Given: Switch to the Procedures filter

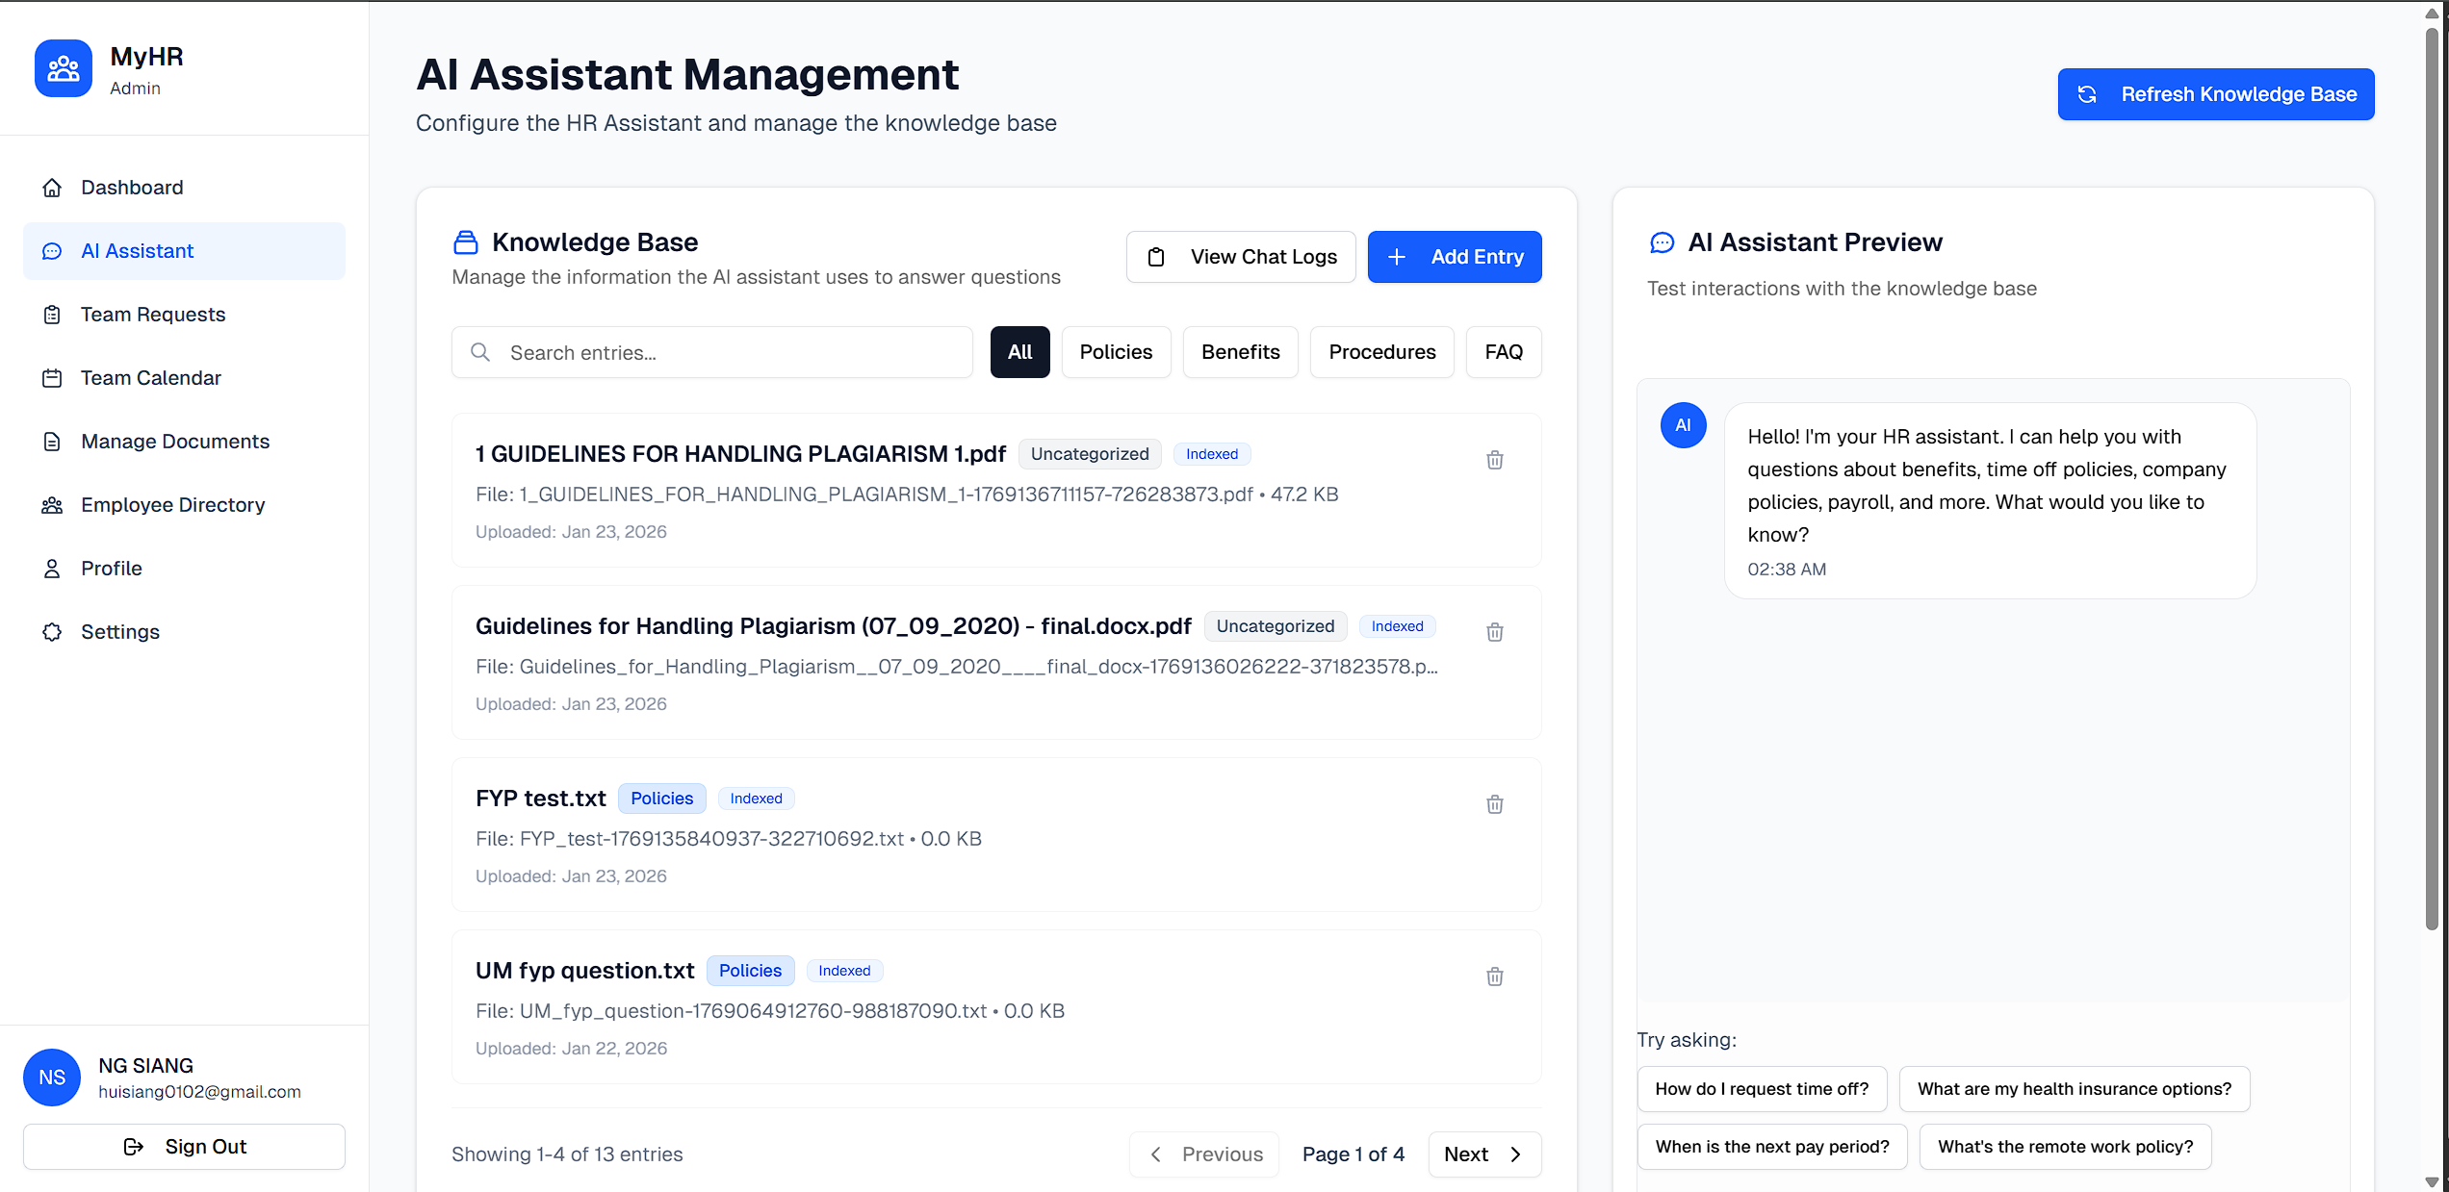Looking at the screenshot, I should click(x=1381, y=352).
